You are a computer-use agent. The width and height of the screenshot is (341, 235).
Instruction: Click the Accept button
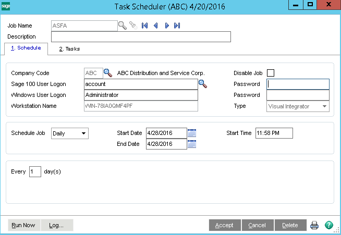224,225
